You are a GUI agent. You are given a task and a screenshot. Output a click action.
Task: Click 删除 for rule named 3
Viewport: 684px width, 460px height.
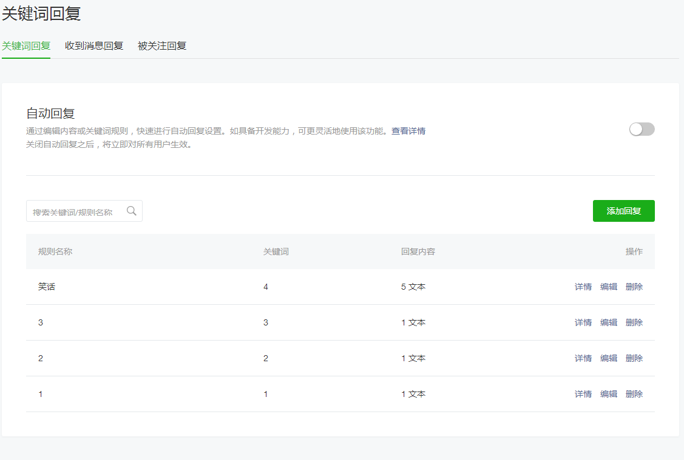634,322
